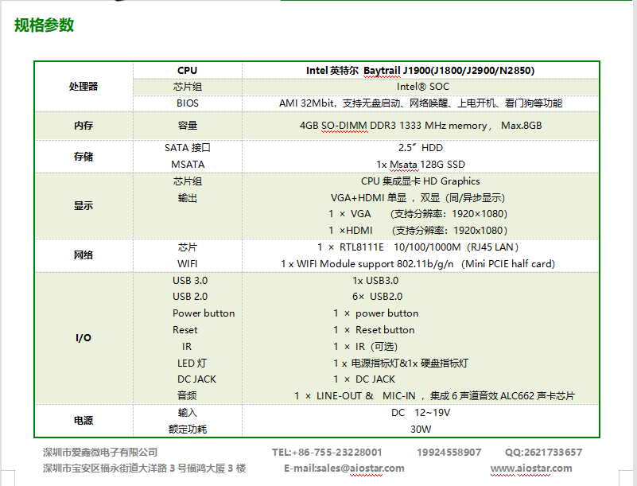
Task: Select the I/O category cell
Action: 84,338
